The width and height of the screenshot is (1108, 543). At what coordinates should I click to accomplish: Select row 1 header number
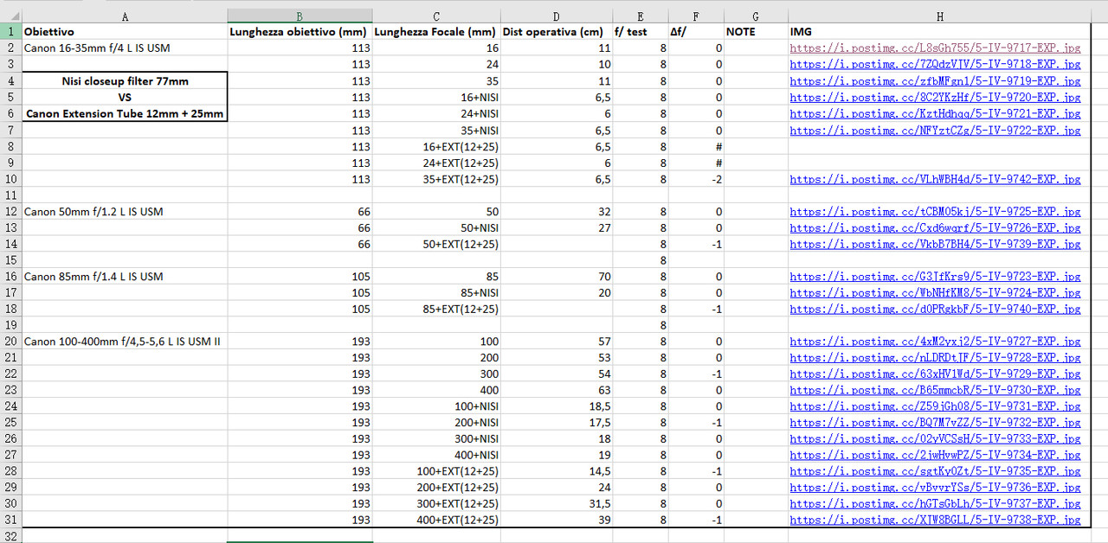(10, 32)
